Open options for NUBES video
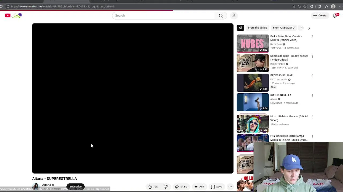Viewport: 343px width, 192px height. click(312, 37)
